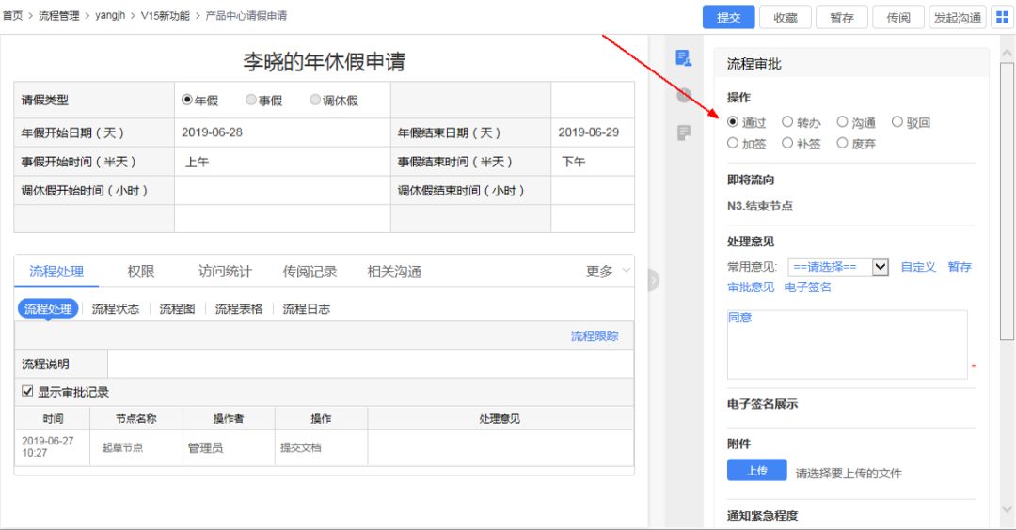Image resolution: width=1016 pixels, height=530 pixels.
Task: Select the 驳回 radio option
Action: click(897, 122)
